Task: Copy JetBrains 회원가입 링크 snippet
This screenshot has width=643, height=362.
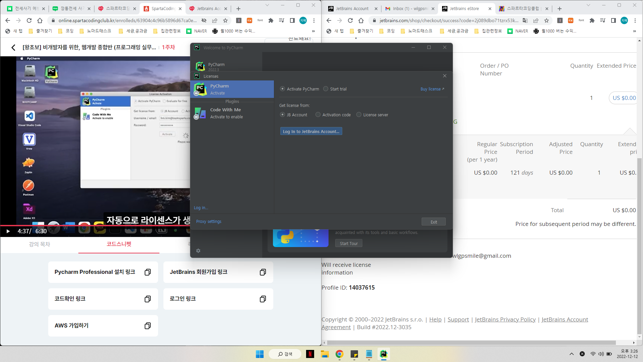Action: [263, 272]
